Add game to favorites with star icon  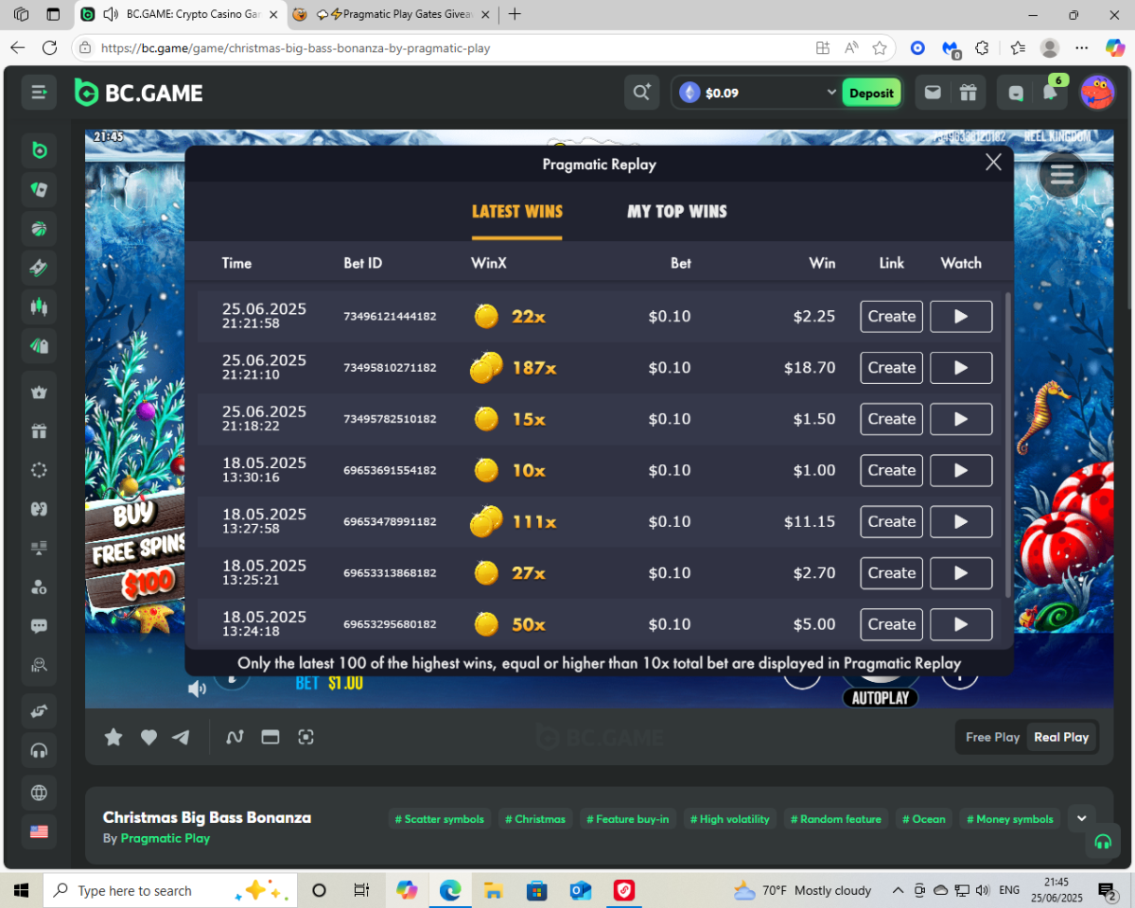[x=113, y=737]
